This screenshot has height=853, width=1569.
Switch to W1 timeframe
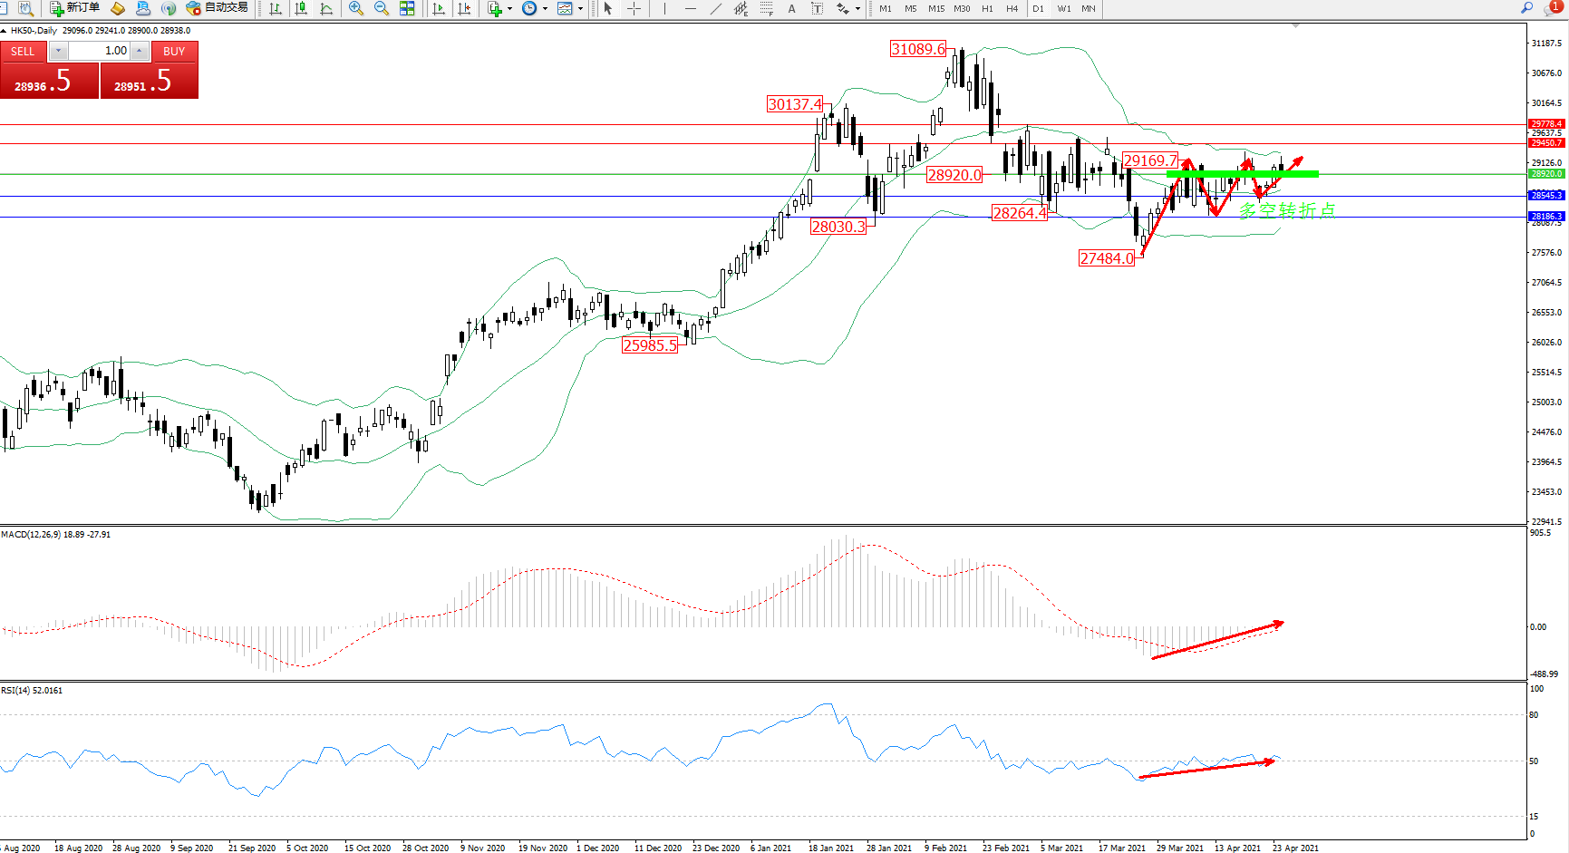[1063, 8]
